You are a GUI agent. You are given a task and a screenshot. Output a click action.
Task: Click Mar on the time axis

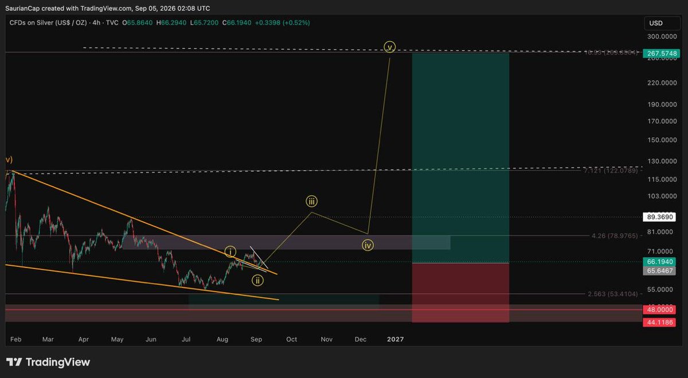48,340
